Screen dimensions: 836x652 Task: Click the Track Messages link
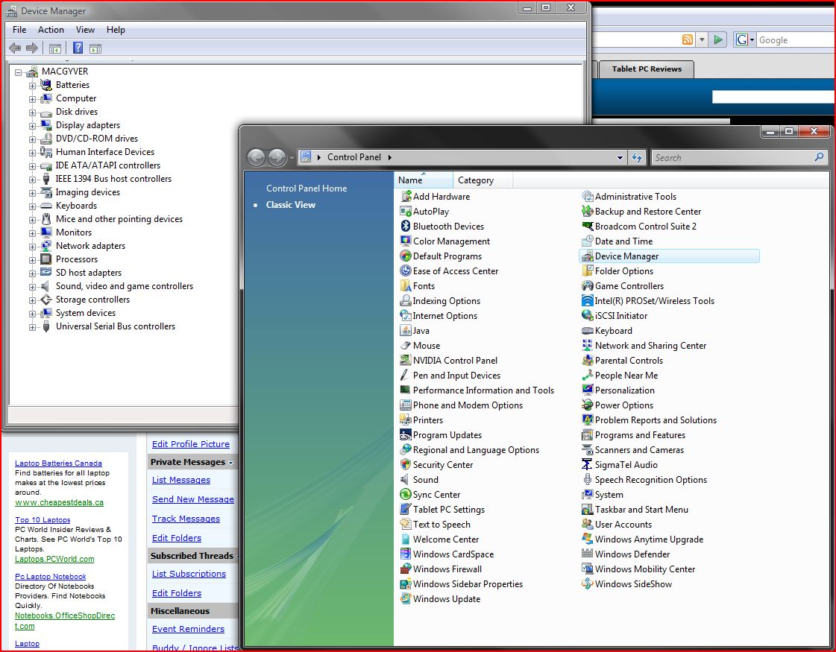point(186,519)
